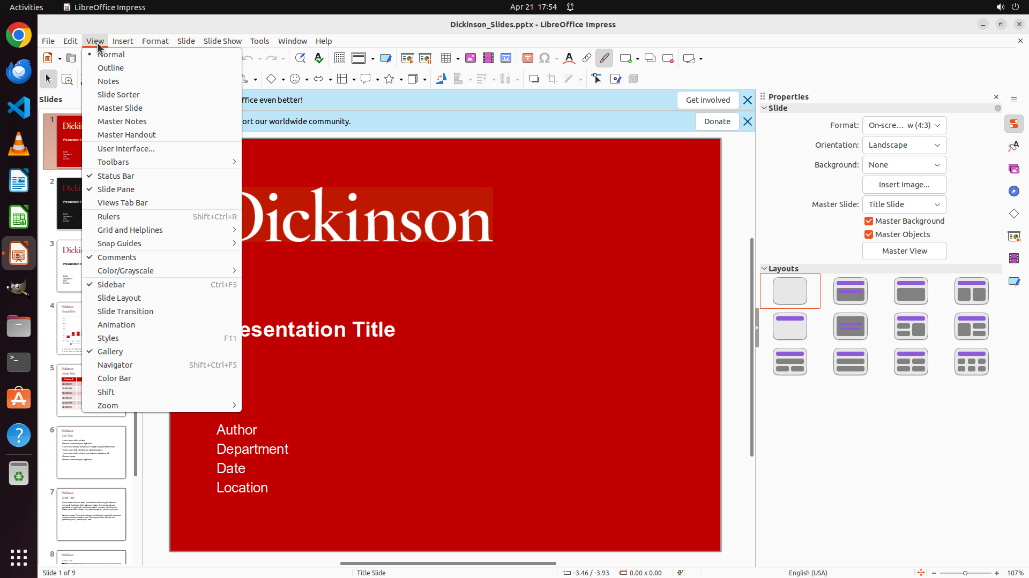Screen dimensions: 1029x578
Task: Uncheck the Master Background checkbox
Action: [x=869, y=221]
